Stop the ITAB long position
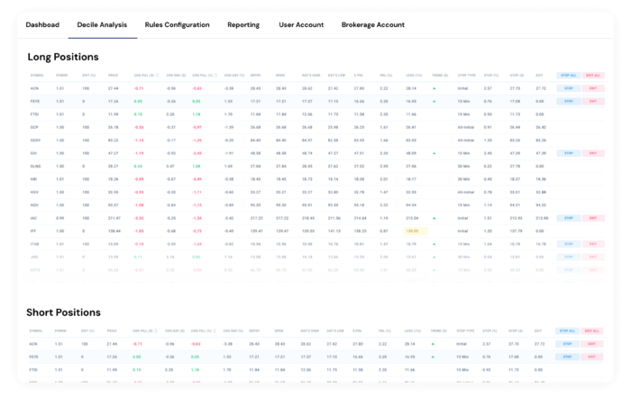 (569, 244)
